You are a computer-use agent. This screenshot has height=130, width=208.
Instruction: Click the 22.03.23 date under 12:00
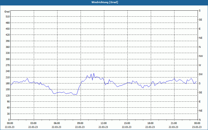[103, 127]
